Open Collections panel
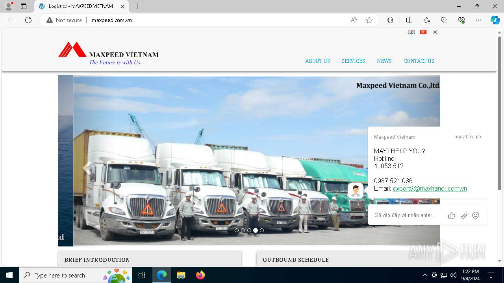This screenshot has width=504, height=283. point(444,20)
